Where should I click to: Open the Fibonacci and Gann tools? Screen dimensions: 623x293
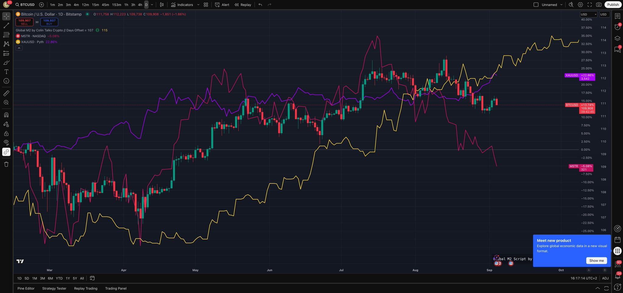tap(6, 35)
